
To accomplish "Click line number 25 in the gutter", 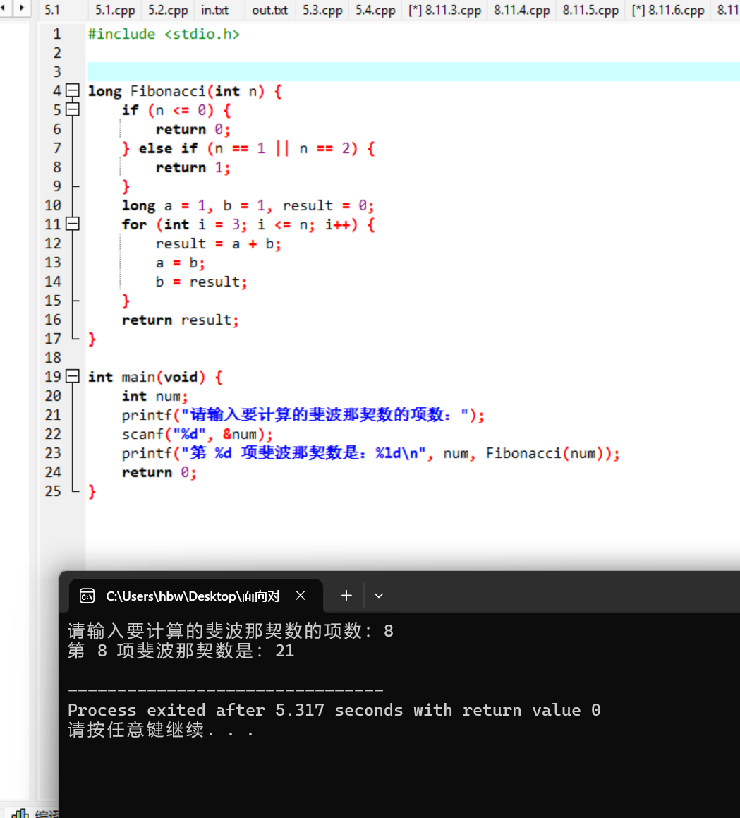I will click(x=53, y=491).
